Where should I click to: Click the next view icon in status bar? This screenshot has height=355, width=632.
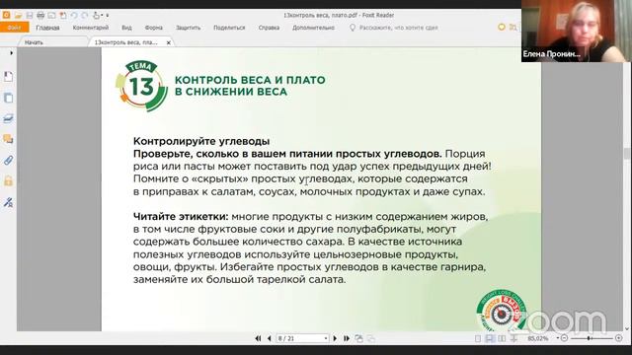click(371, 339)
